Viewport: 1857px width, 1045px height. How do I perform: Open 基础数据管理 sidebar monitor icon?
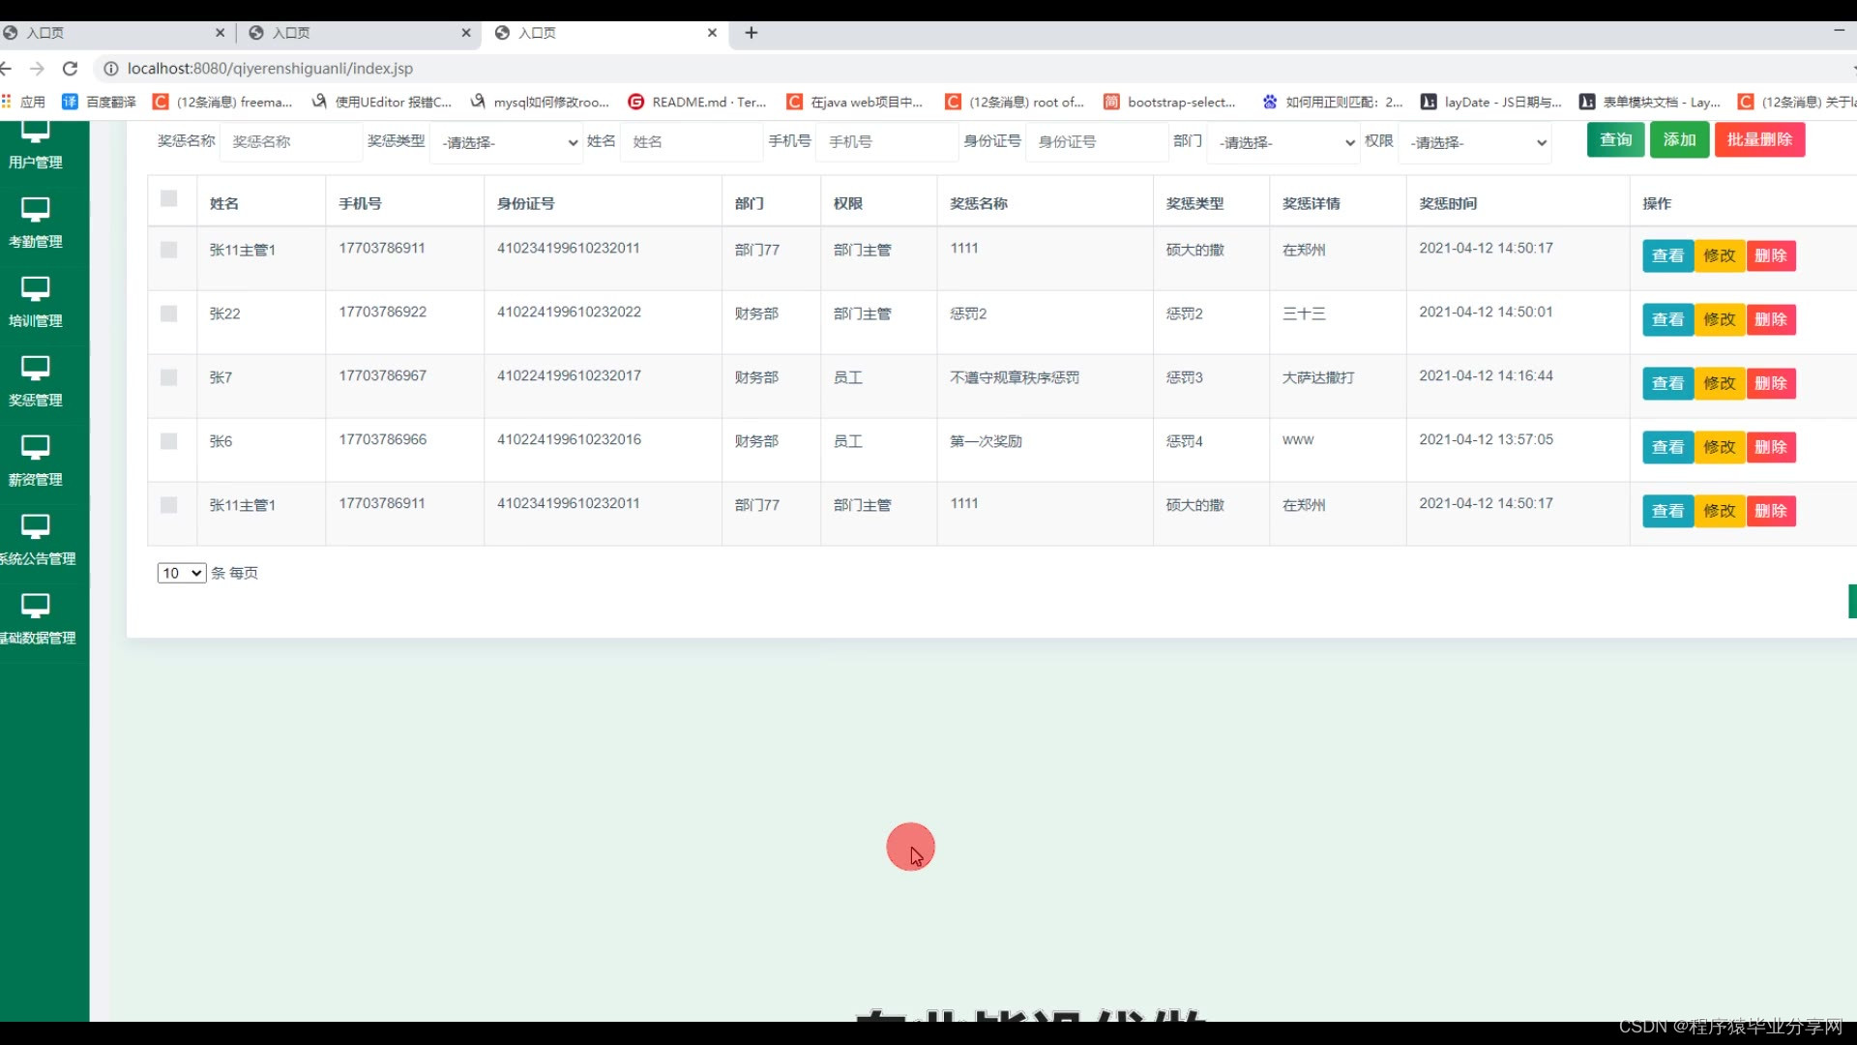pos(35,606)
